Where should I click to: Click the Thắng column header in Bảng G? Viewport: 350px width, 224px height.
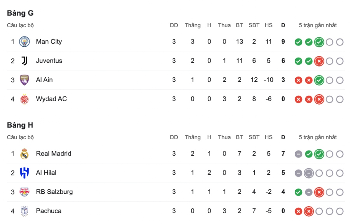coord(192,25)
